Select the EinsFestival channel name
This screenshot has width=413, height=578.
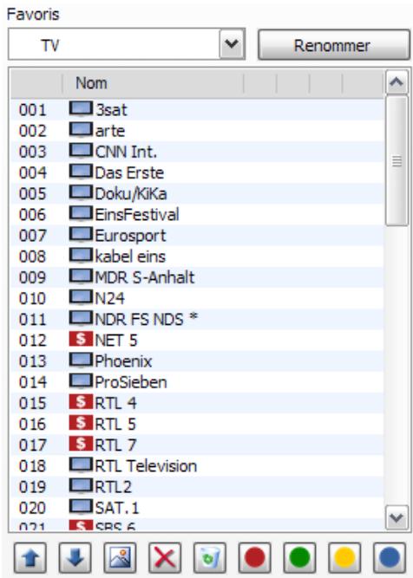point(137,215)
